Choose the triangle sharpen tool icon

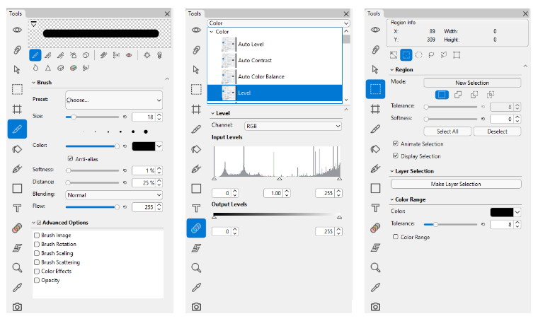48,68
